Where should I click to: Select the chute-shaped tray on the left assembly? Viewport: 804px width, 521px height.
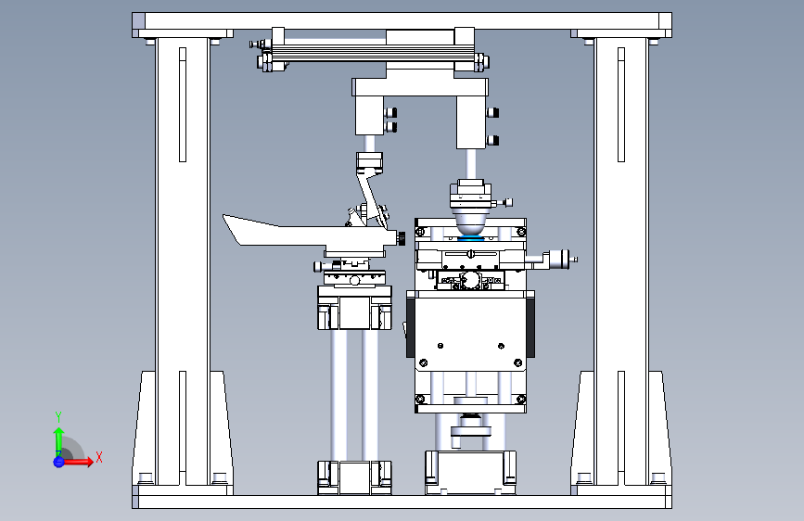click(308, 234)
